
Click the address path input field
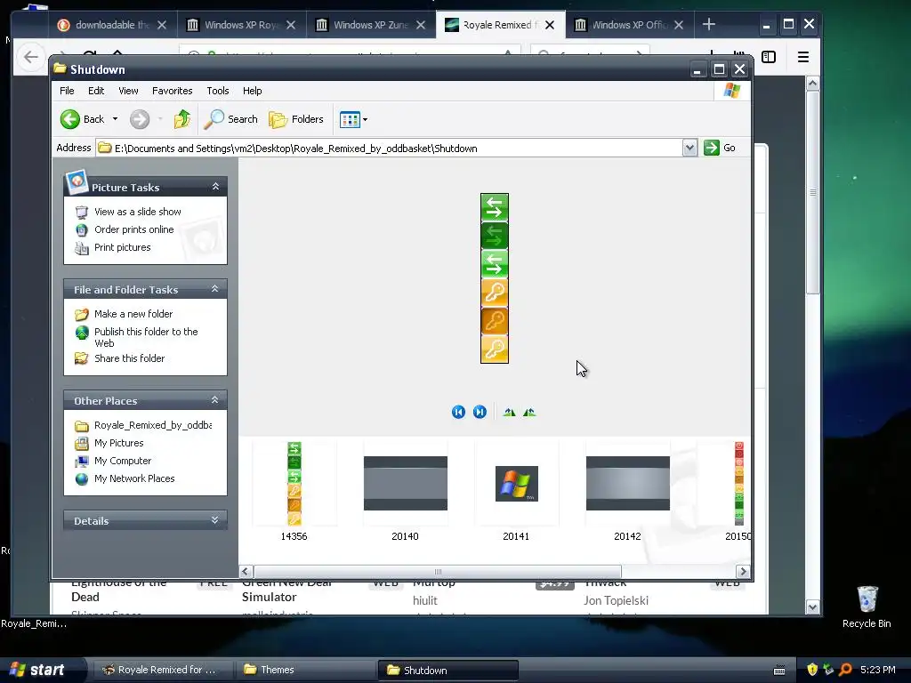(390, 149)
